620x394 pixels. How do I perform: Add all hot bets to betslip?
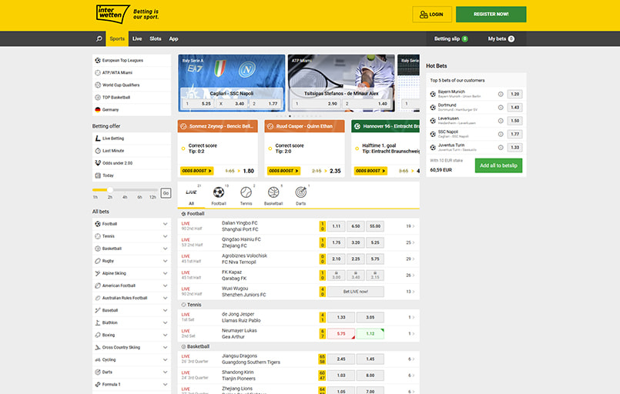[498, 165]
